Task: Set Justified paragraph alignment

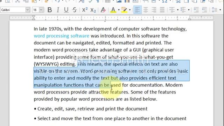Action: 162,10
